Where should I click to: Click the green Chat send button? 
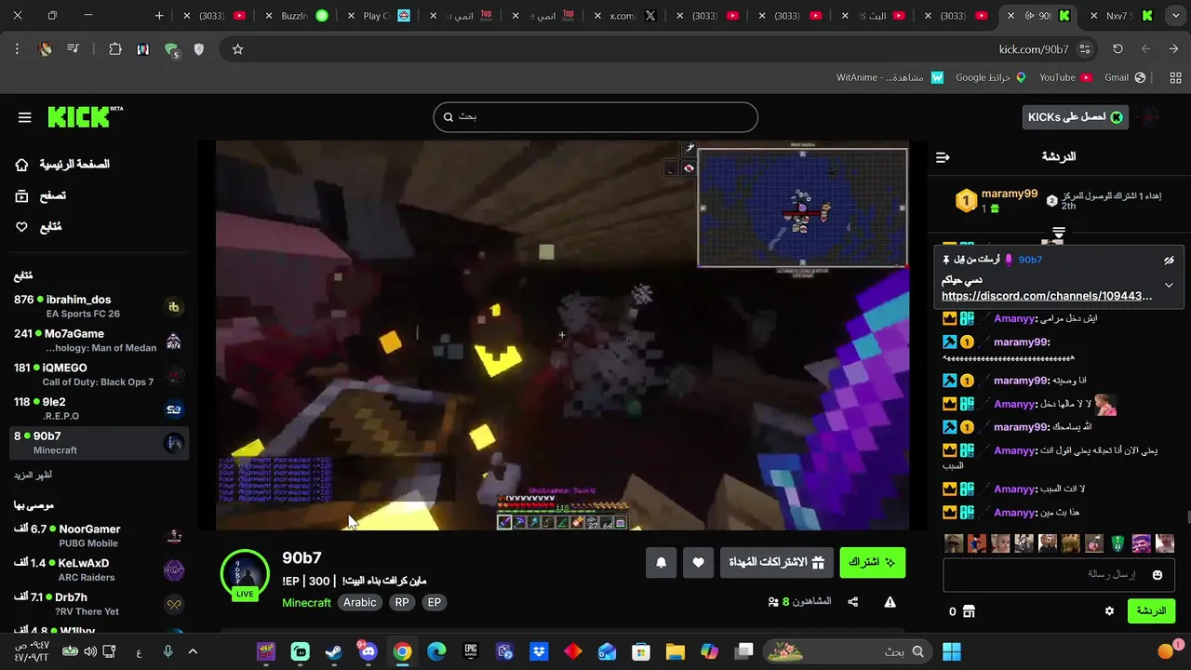(x=1151, y=611)
